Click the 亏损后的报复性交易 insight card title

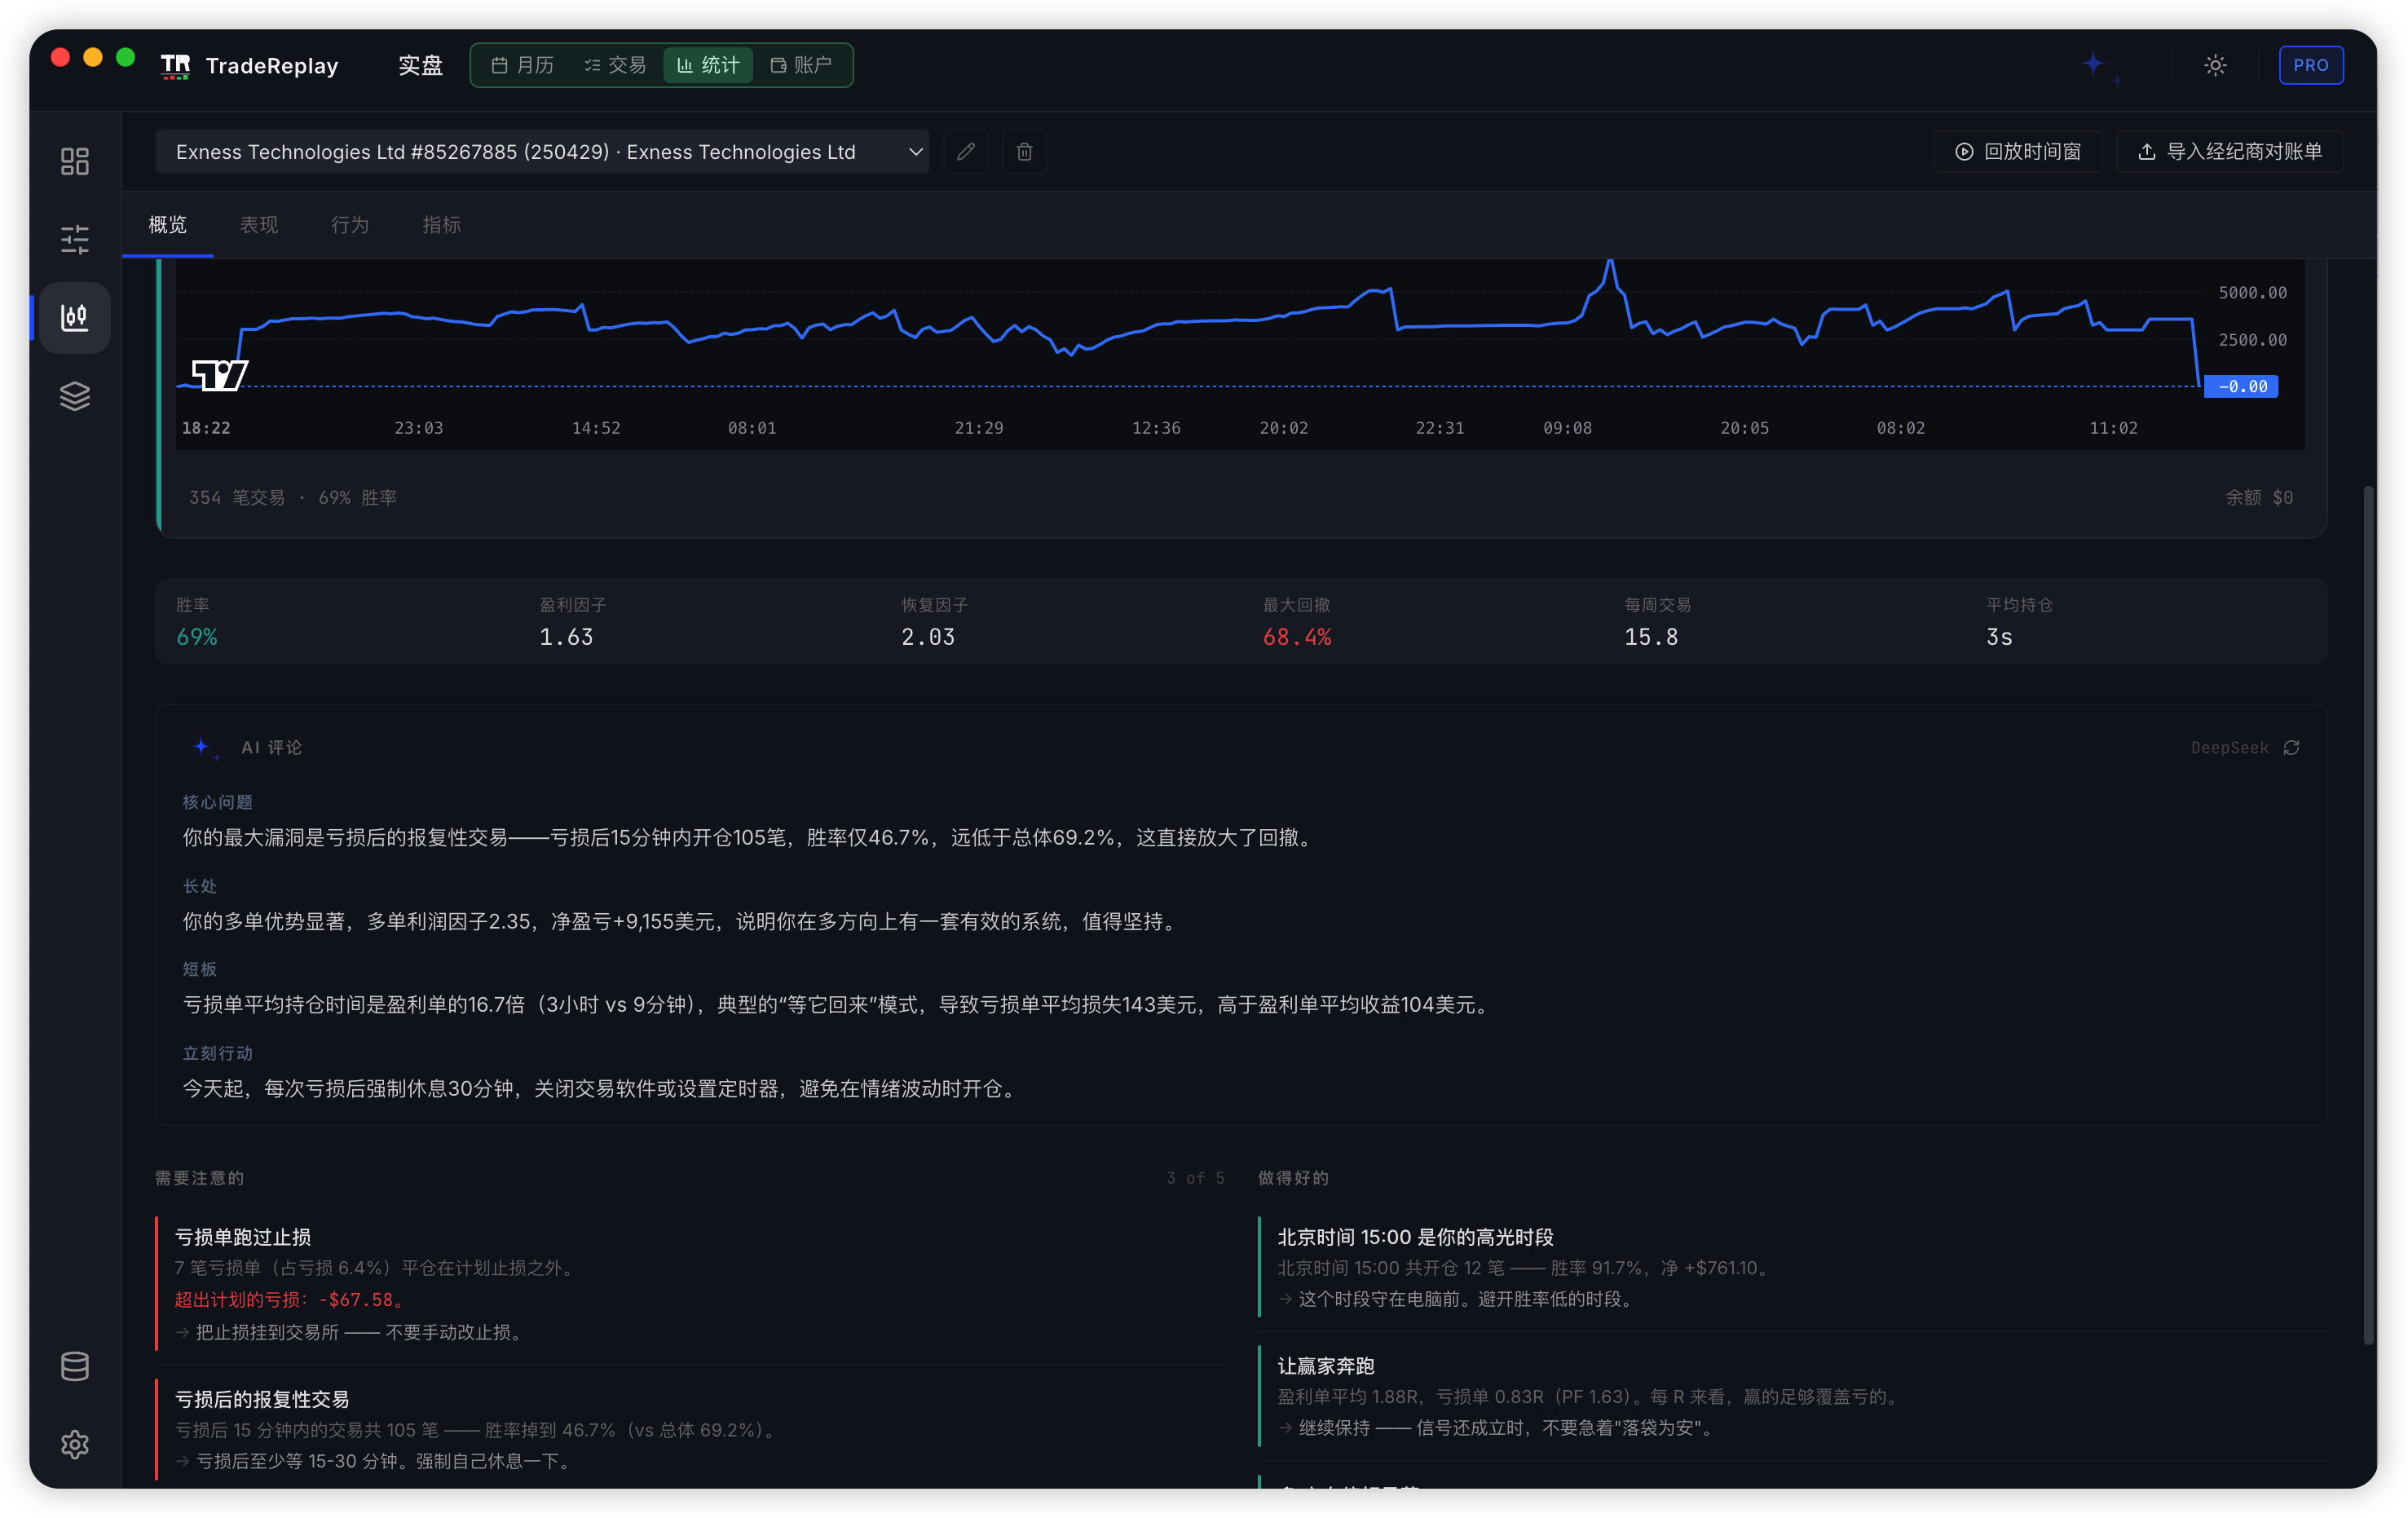click(262, 1399)
